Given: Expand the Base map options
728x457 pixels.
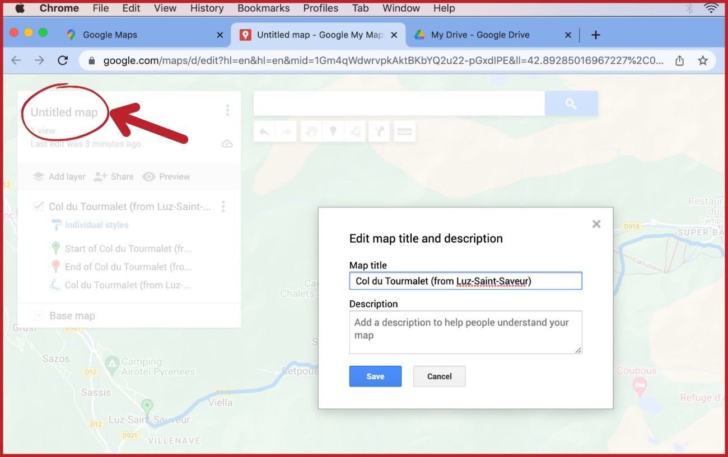Looking at the screenshot, I should [39, 315].
